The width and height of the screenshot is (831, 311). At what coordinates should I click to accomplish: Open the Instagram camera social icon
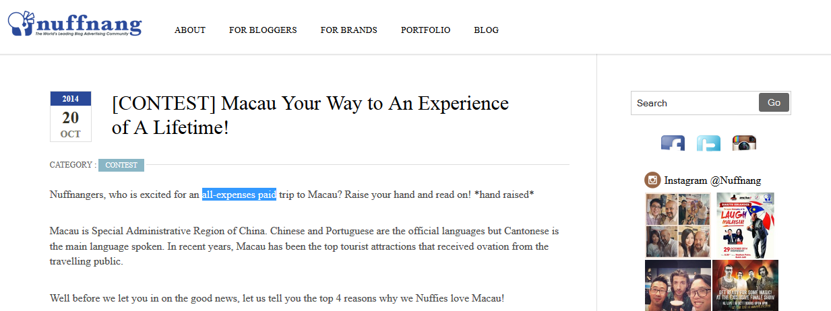pyautogui.click(x=744, y=143)
